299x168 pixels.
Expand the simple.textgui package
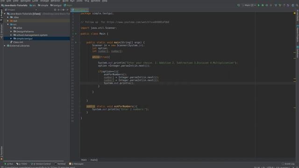[11, 38]
